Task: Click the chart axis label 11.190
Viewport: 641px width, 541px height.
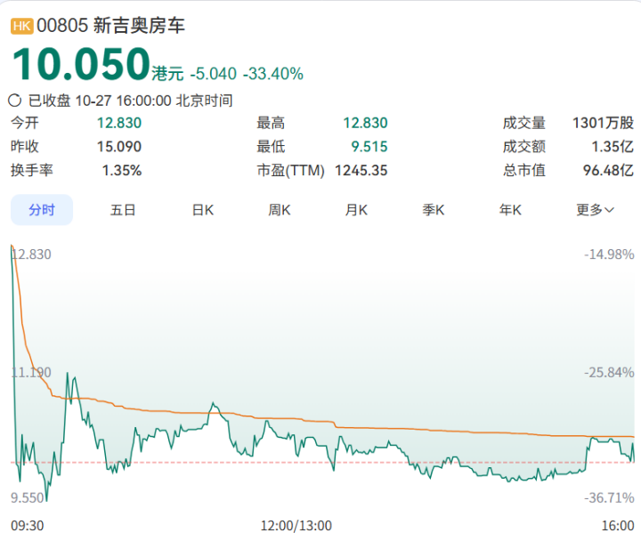Action: (x=31, y=373)
